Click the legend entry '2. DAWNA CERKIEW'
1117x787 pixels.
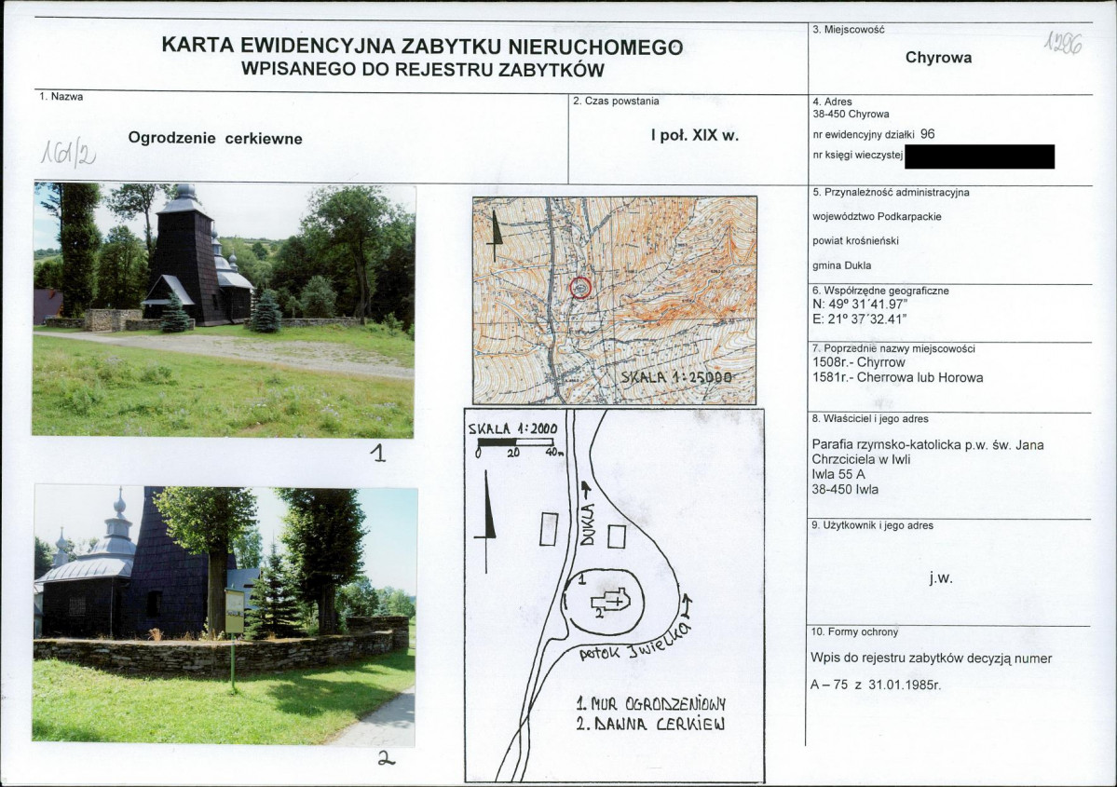649,725
